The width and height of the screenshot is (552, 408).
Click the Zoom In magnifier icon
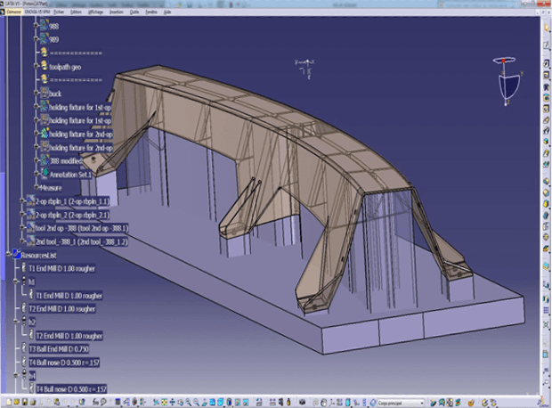click(189, 402)
